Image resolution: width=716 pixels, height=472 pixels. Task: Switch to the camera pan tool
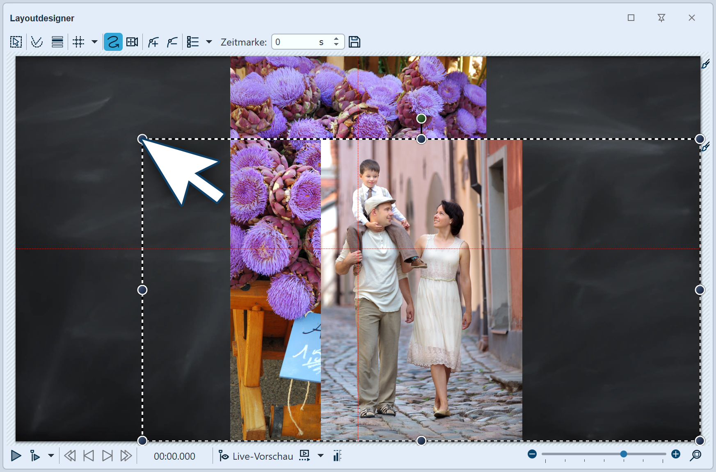tap(132, 41)
